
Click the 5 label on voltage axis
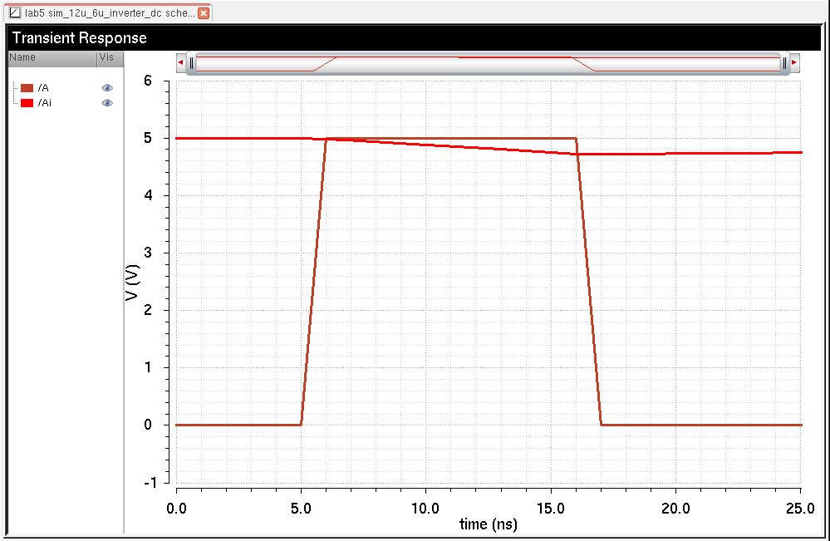(x=148, y=138)
